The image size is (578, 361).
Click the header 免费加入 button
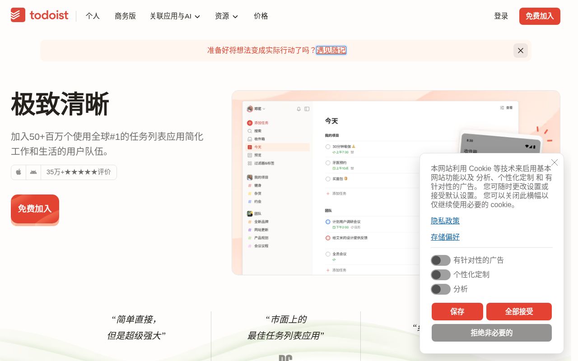tap(540, 16)
